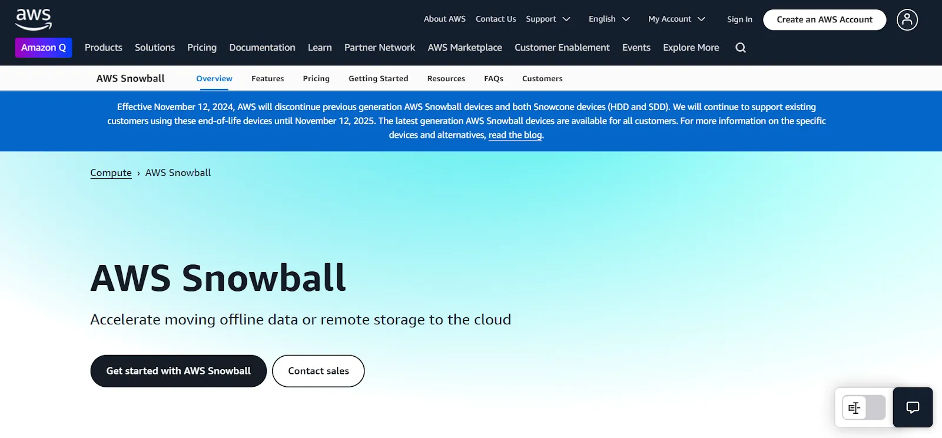Open the AWS Marketplace menu
This screenshot has width=942, height=438.
(x=465, y=48)
